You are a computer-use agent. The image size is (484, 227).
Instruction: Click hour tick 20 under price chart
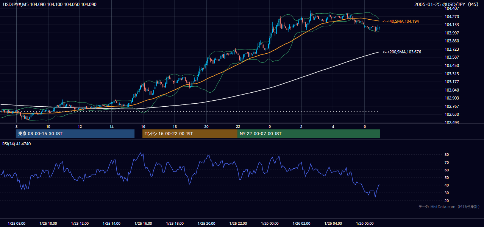click(206, 126)
